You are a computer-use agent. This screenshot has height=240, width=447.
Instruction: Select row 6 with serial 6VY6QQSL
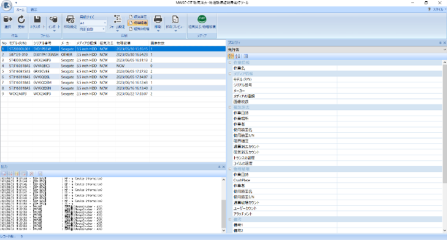tap(113, 77)
